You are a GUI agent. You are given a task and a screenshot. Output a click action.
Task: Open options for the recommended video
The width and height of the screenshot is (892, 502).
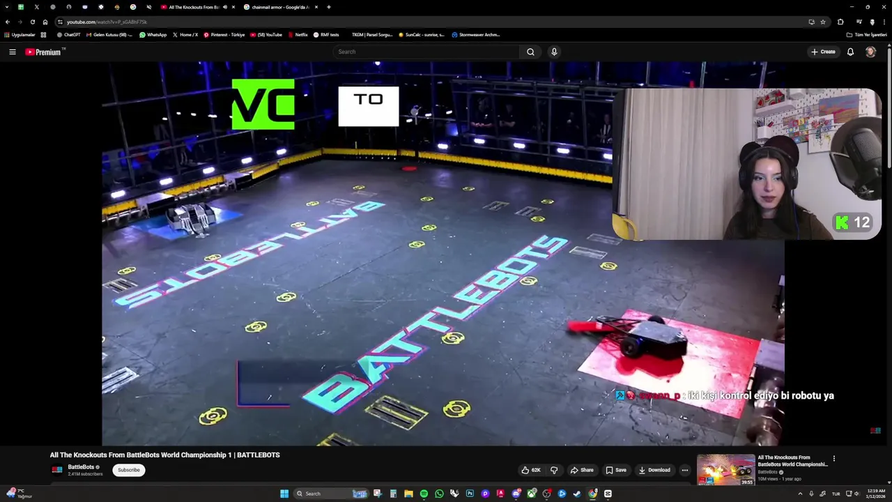[x=833, y=459]
